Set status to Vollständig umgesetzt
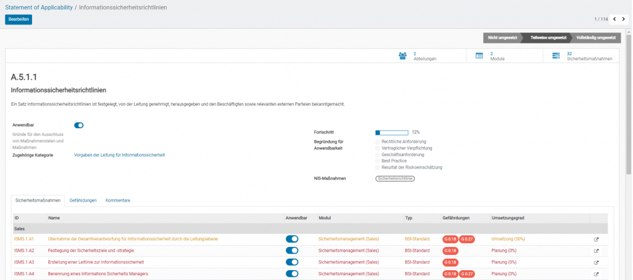Viewport: 633px width, 280px height. tap(595, 37)
